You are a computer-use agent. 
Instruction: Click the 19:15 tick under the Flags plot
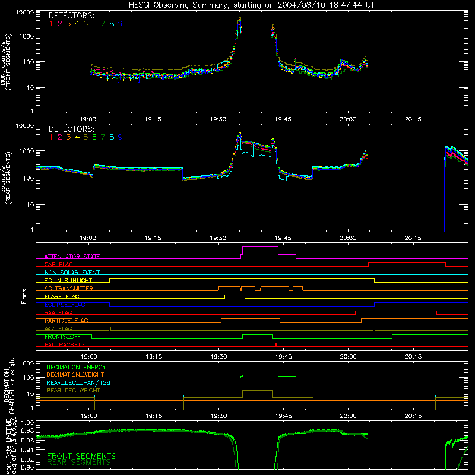point(154,357)
